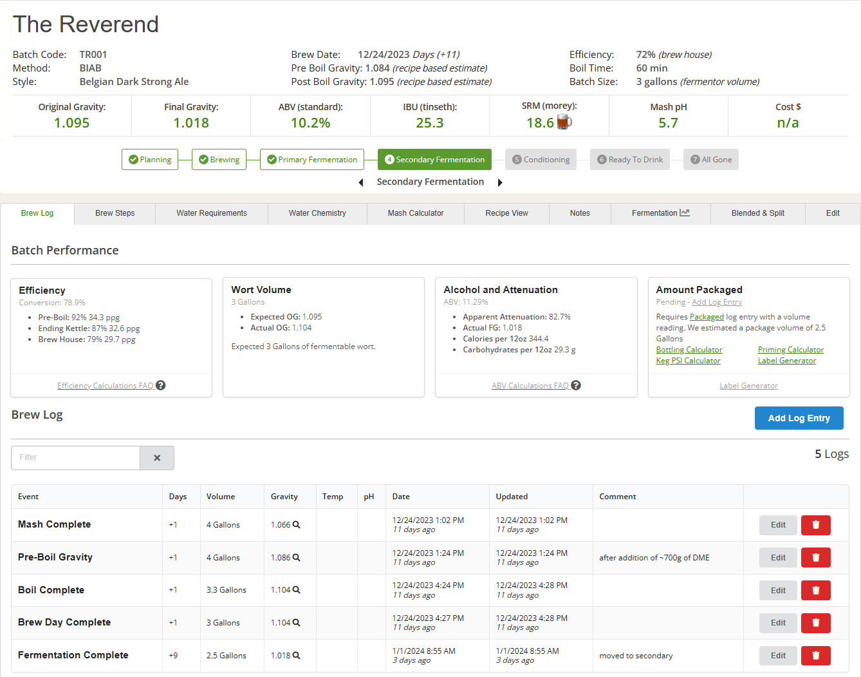The width and height of the screenshot is (861, 677).
Task: Edit the Brew Day Complete log entry
Action: [778, 623]
